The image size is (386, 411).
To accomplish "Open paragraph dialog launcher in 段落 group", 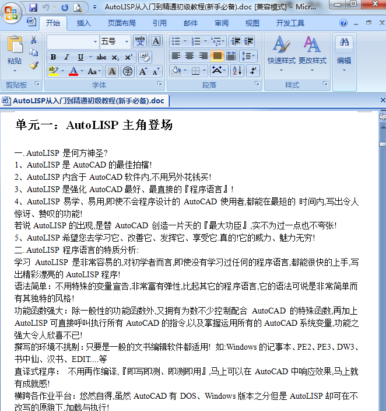I will (257, 83).
